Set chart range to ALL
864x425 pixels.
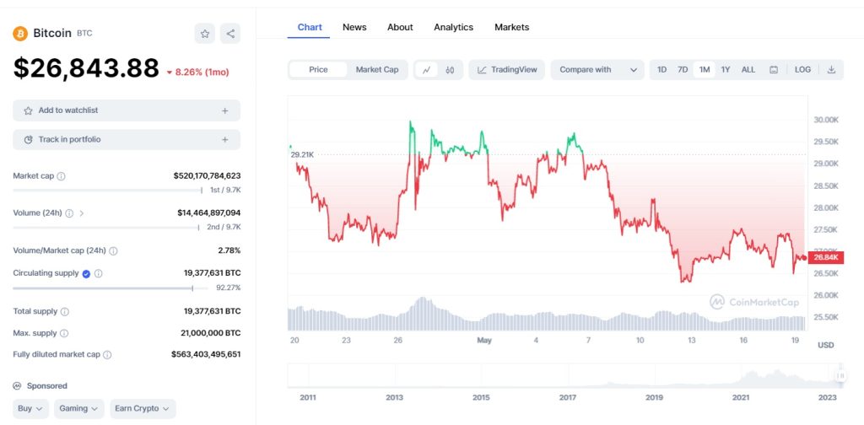tap(748, 70)
